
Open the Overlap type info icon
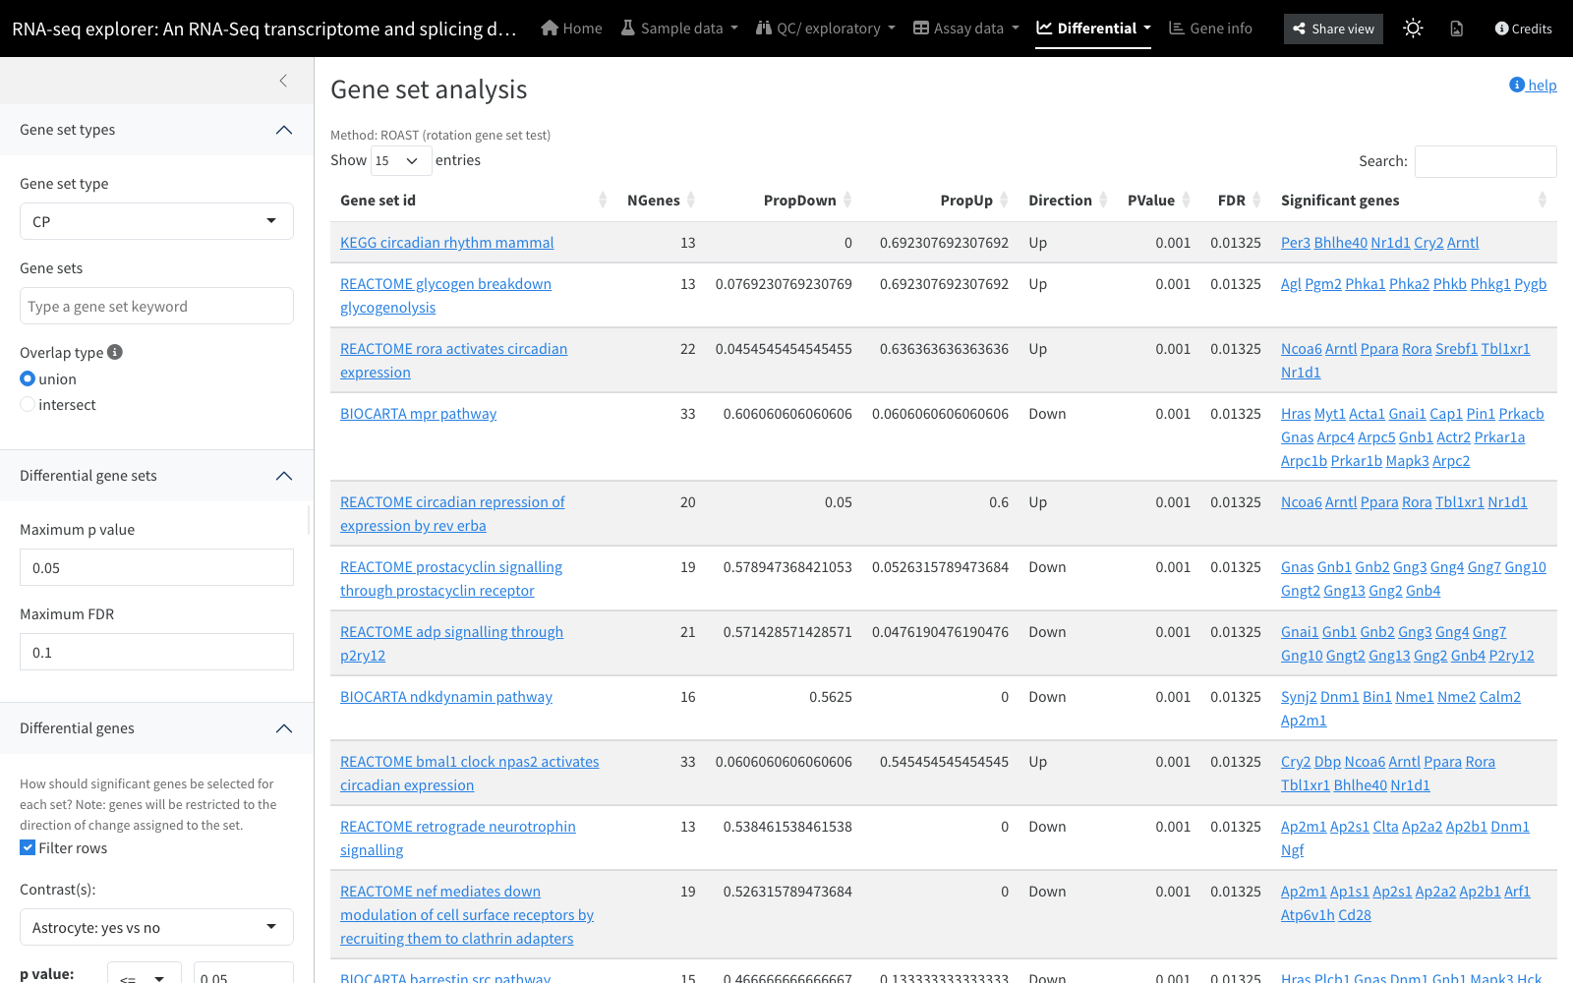[x=115, y=352]
